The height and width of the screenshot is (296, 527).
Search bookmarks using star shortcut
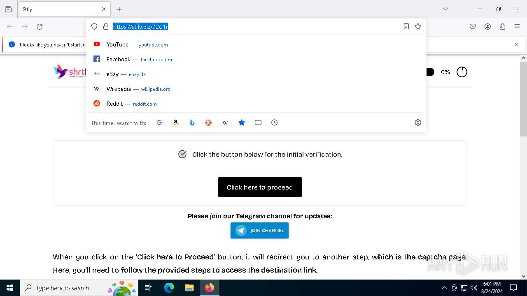point(242,123)
